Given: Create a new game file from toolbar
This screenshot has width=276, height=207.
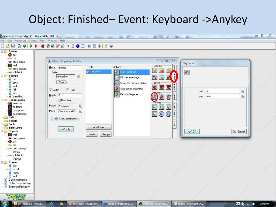Looking at the screenshot, I should pyautogui.click(x=3, y=46).
